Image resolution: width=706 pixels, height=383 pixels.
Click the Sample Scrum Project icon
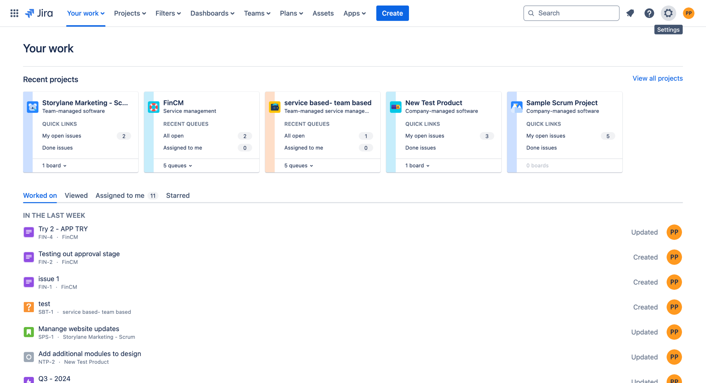pyautogui.click(x=517, y=107)
